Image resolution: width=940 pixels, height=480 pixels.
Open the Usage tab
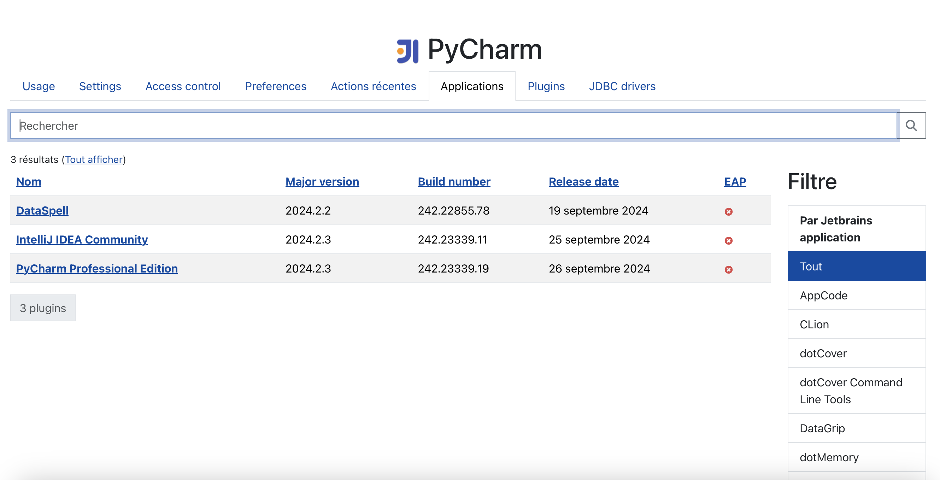tap(39, 86)
